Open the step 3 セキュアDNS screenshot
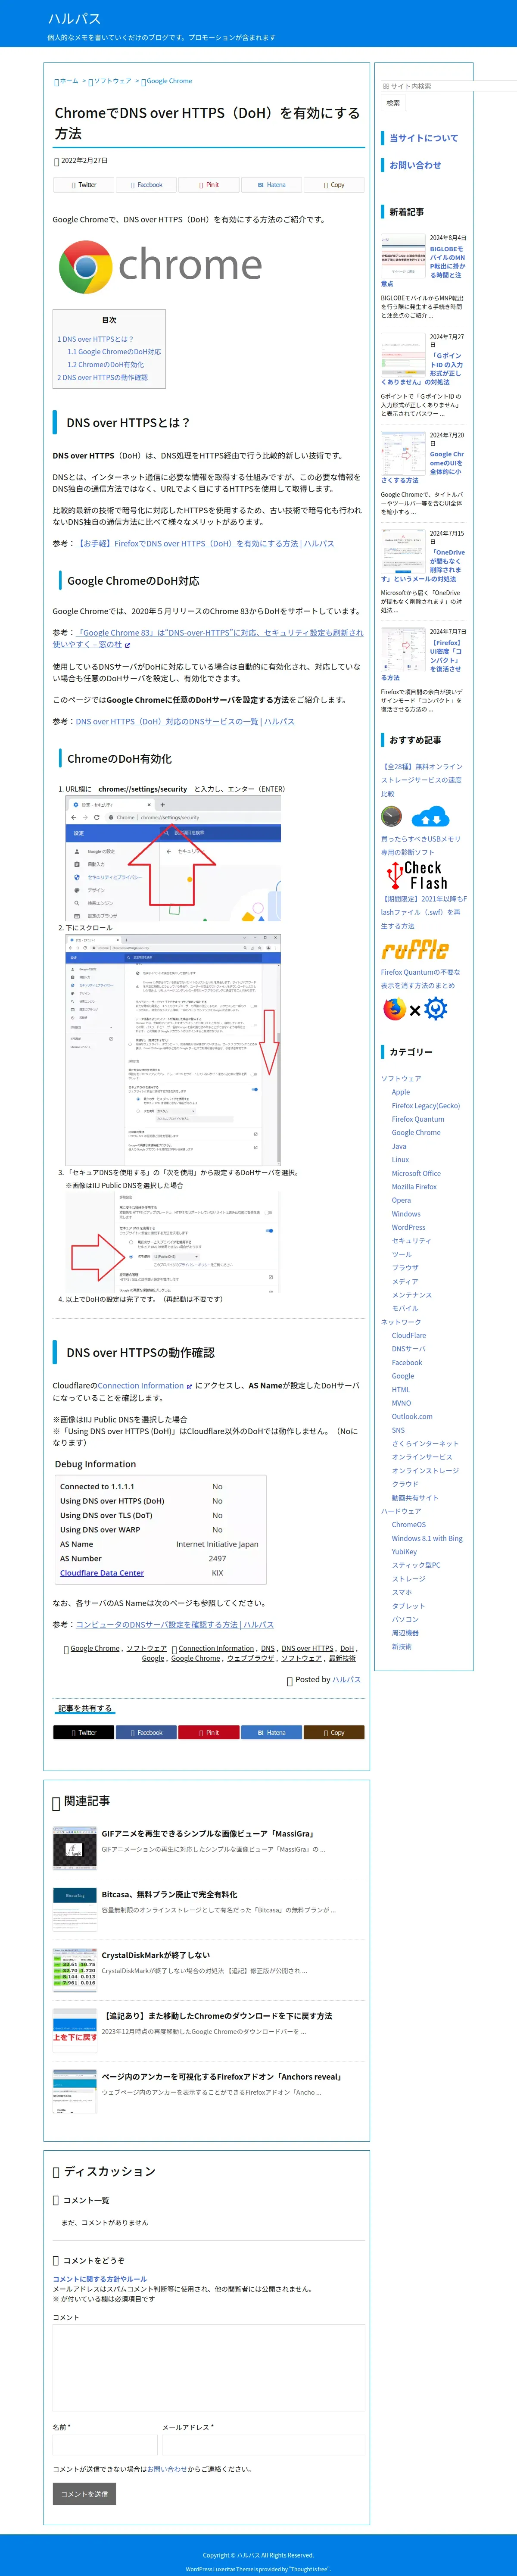Screen dimensions: 517x2576 pyautogui.click(x=174, y=1242)
